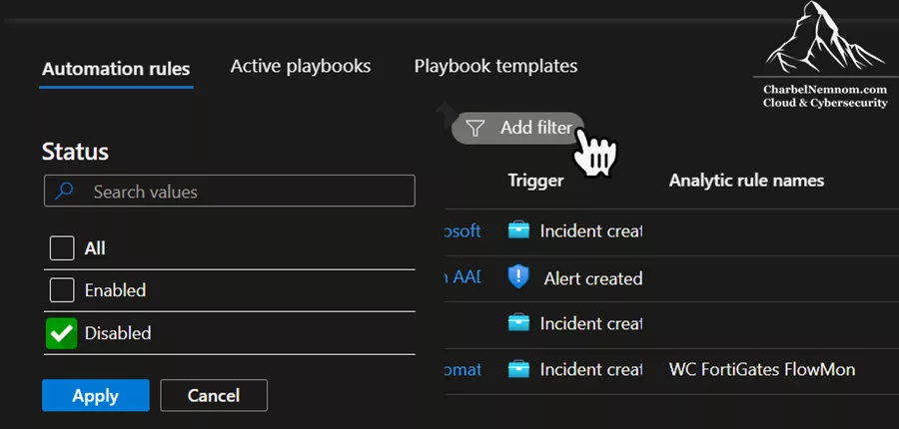
Task: Open the Playbook templates tab
Action: pos(495,67)
